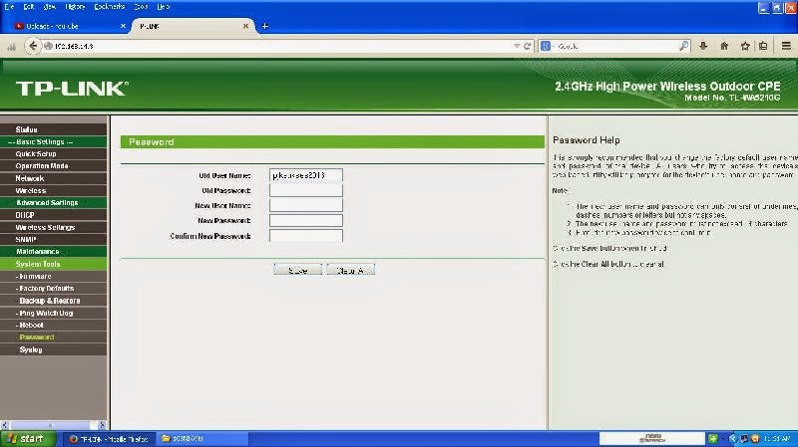This screenshot has width=798, height=447.
Task: Open Password in sidebar menu
Action: tap(54, 337)
